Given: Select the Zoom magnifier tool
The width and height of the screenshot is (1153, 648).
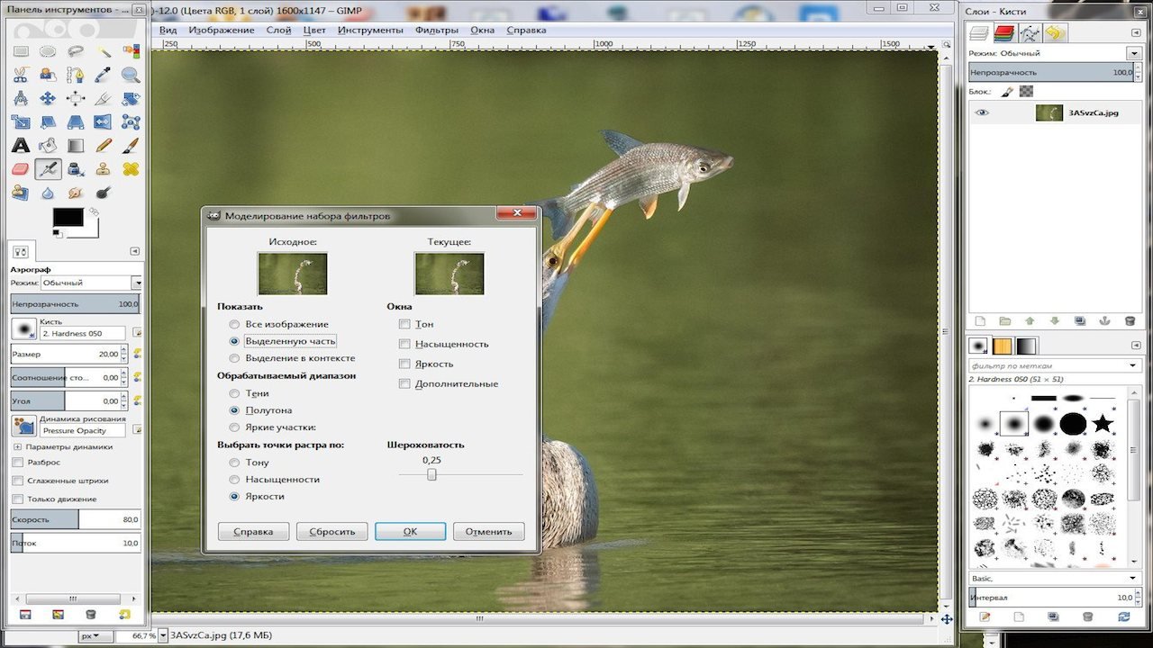Looking at the screenshot, I should click(131, 75).
